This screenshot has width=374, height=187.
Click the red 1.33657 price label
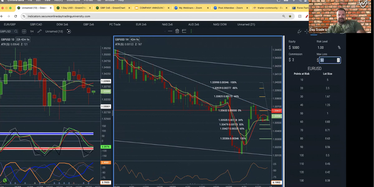276,111
